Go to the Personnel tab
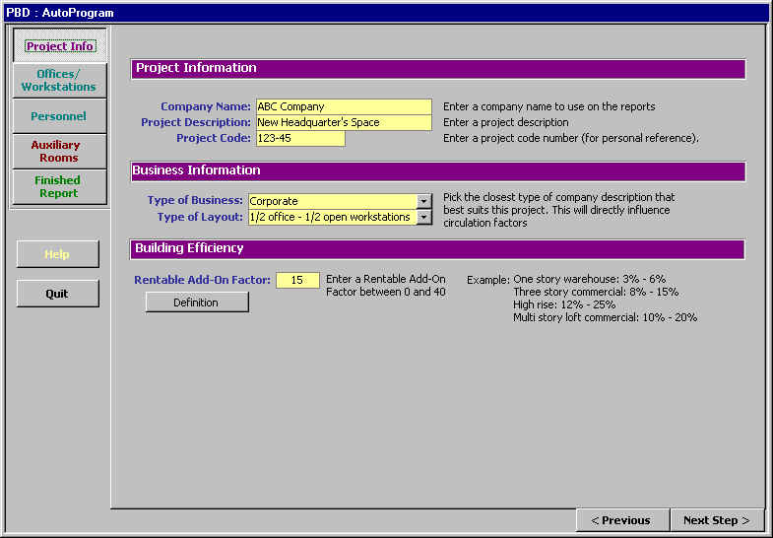The width and height of the screenshot is (773, 538). click(x=59, y=116)
